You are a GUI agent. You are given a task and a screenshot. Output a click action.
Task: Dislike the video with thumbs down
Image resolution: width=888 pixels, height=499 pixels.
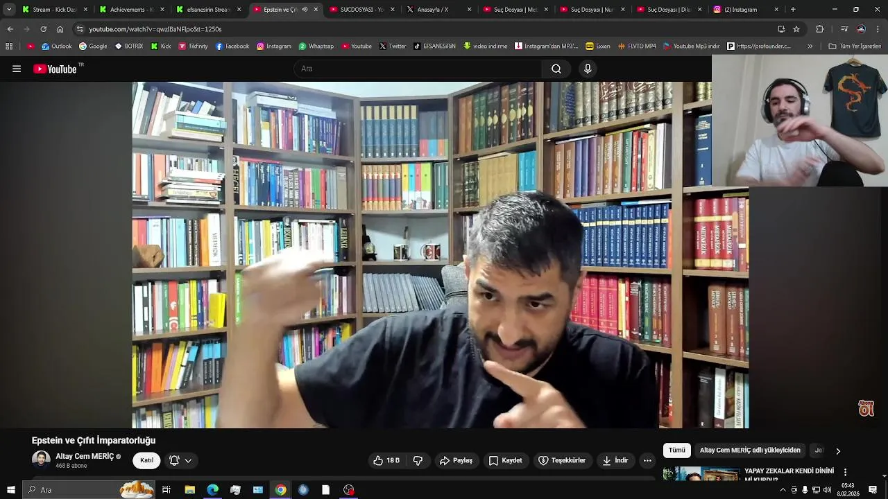[x=418, y=460]
